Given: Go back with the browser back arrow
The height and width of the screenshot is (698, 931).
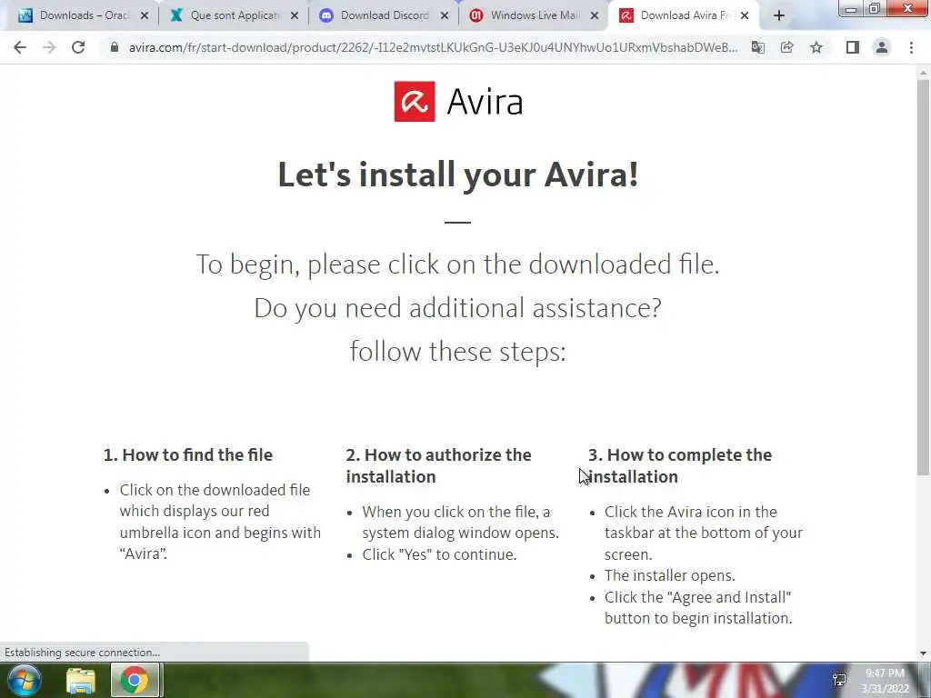Looking at the screenshot, I should 20,47.
